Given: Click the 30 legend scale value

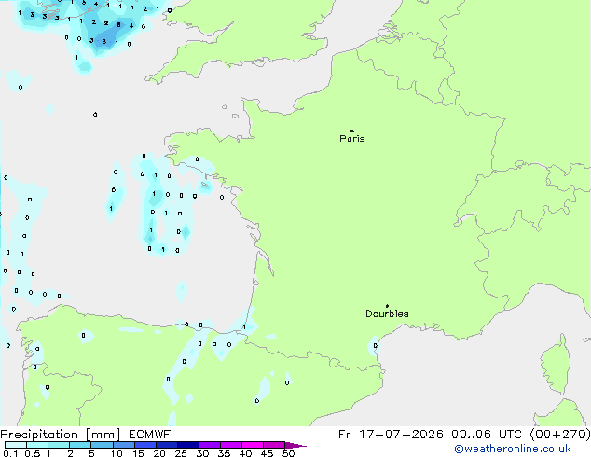Looking at the screenshot, I should pos(202,453).
